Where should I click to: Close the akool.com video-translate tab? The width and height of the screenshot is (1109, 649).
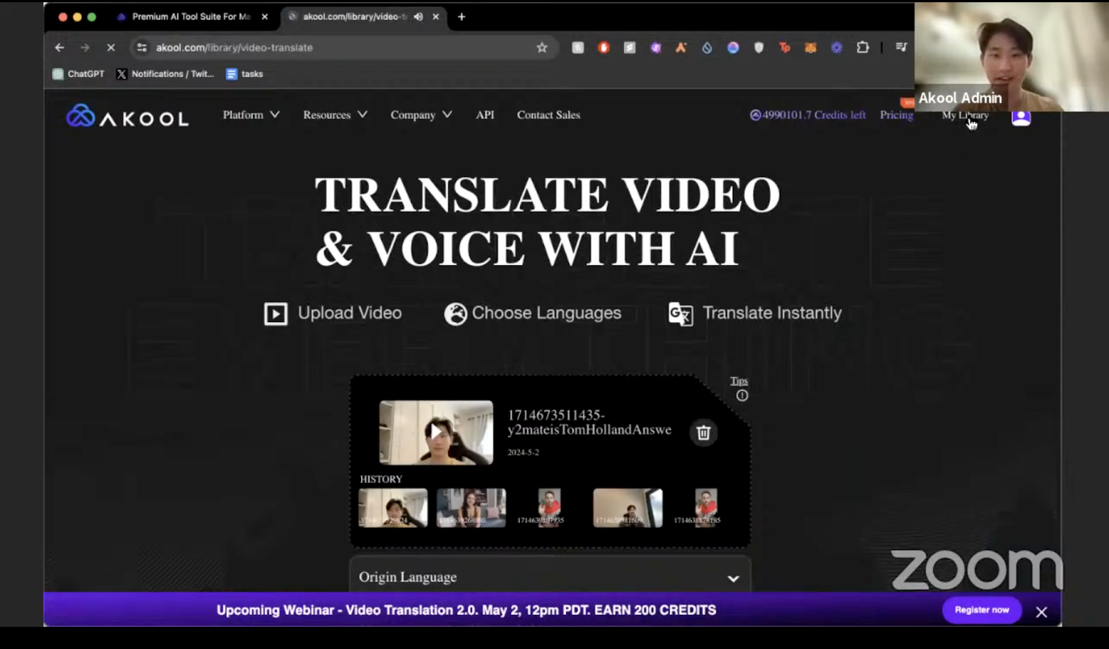coord(436,17)
